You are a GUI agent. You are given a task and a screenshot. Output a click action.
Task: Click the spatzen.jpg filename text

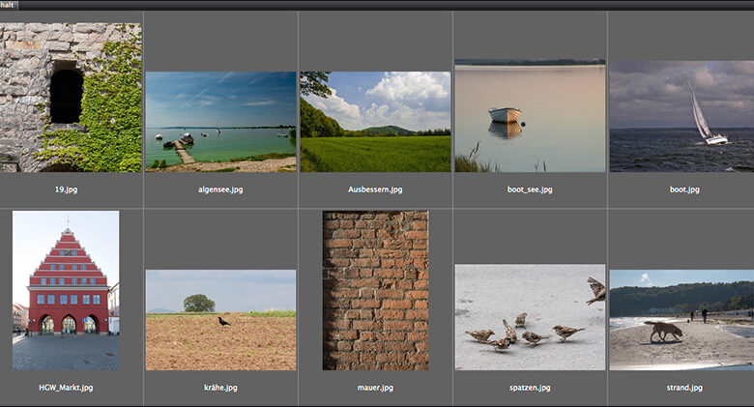point(530,388)
